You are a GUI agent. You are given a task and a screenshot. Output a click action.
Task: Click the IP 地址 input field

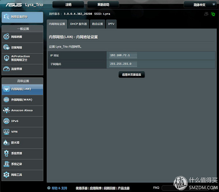tap(123, 55)
